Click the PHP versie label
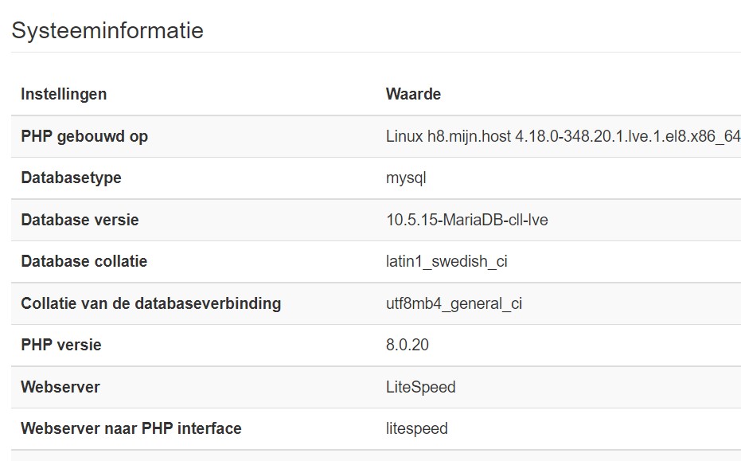 tap(61, 346)
